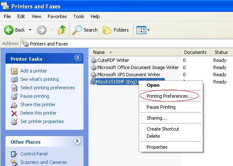233x166 pixels.
Task: Sort by the Documents column header
Action: click(195, 52)
